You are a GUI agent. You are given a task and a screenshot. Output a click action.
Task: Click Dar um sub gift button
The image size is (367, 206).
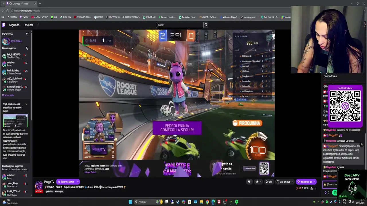pos(285,182)
